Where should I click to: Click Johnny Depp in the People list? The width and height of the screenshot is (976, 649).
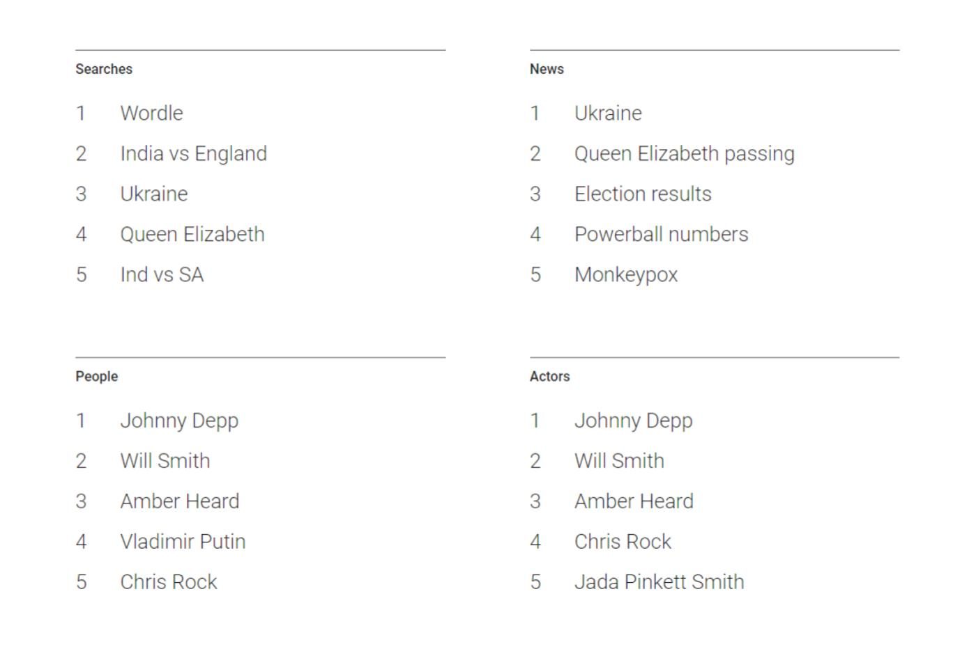click(179, 421)
